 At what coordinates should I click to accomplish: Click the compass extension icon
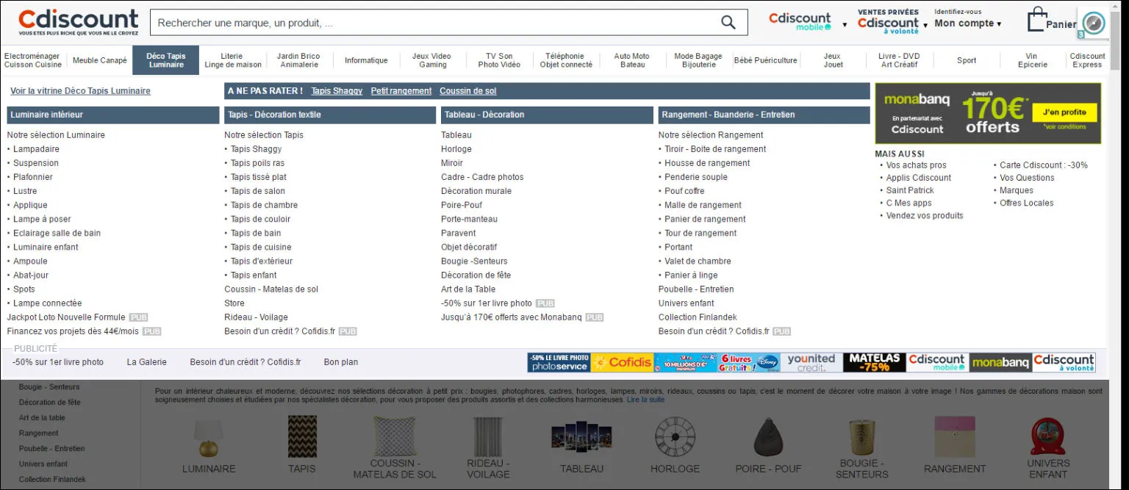coord(1094,23)
